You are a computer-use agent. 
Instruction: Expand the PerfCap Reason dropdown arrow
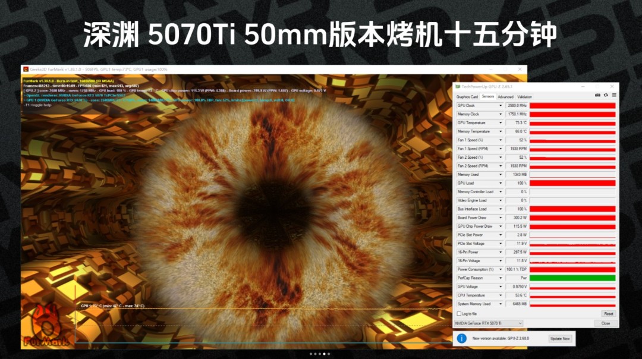pos(501,278)
